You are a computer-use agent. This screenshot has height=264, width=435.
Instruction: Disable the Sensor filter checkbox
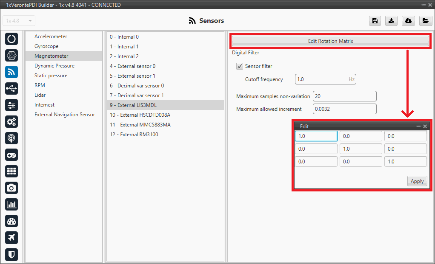click(240, 66)
